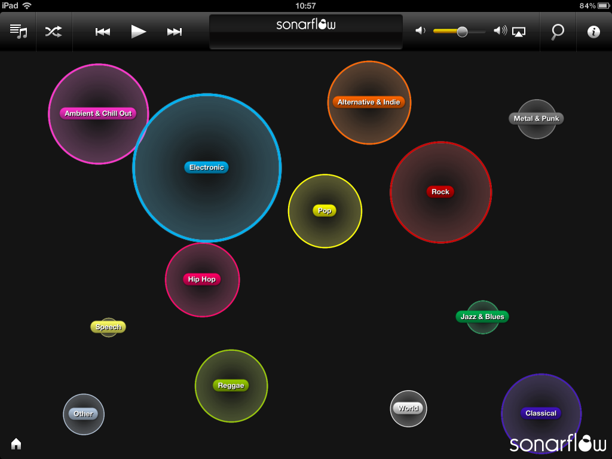Image resolution: width=612 pixels, height=459 pixels.
Task: Open the Rock genre bubble
Action: pyautogui.click(x=440, y=192)
